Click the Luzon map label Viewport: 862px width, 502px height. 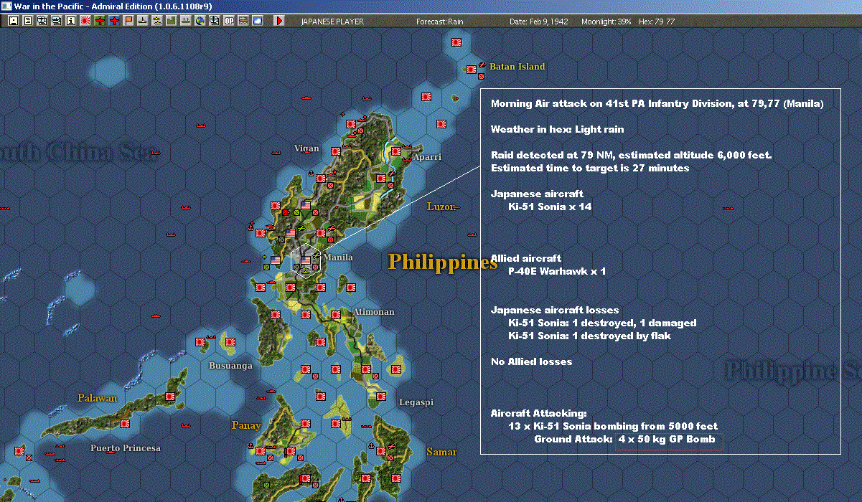tap(441, 206)
